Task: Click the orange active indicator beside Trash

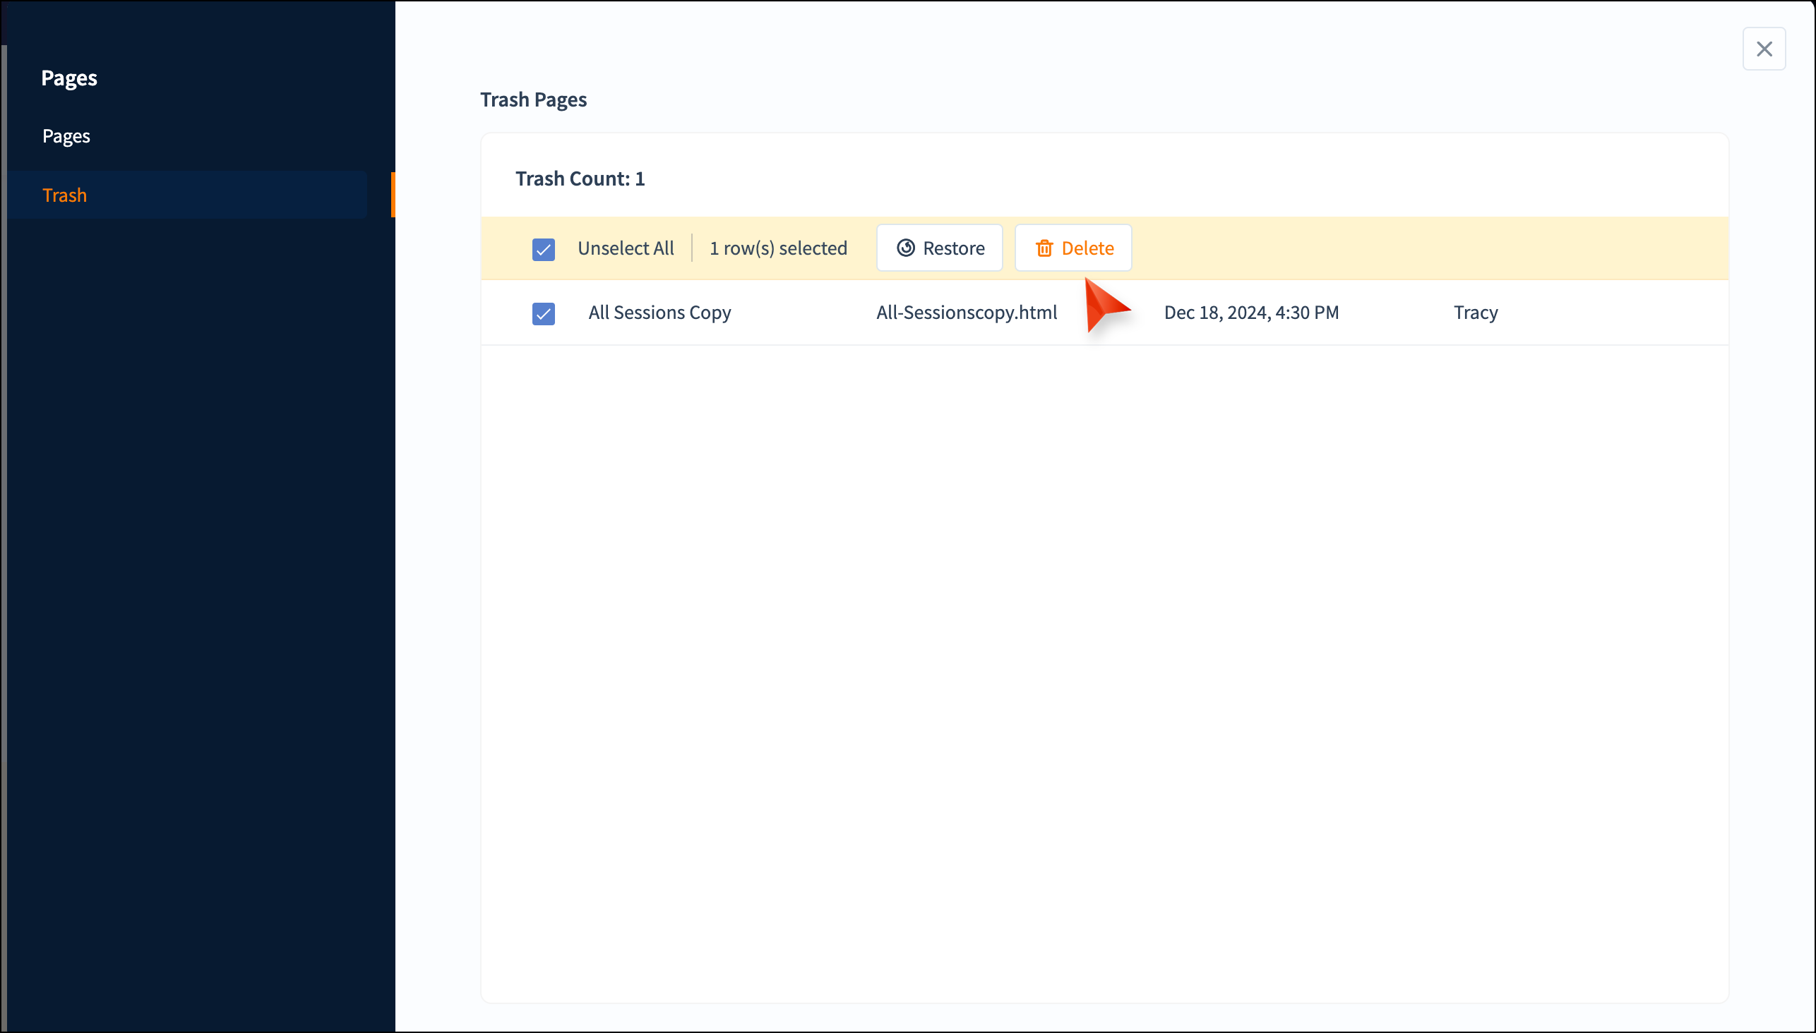Action: click(393, 195)
